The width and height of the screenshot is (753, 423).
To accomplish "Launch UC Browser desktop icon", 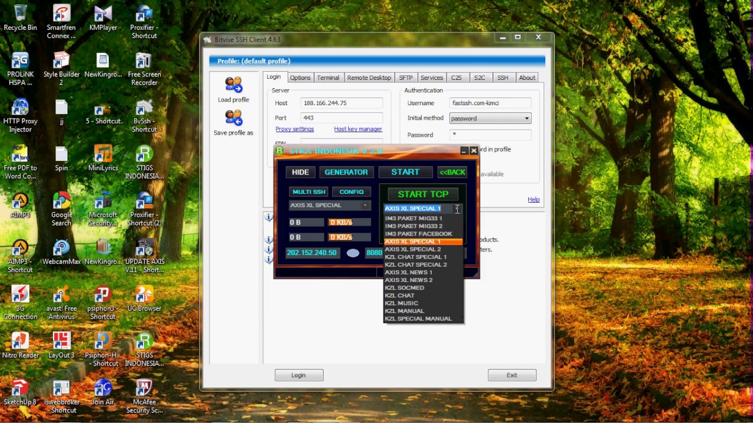I will point(144,299).
